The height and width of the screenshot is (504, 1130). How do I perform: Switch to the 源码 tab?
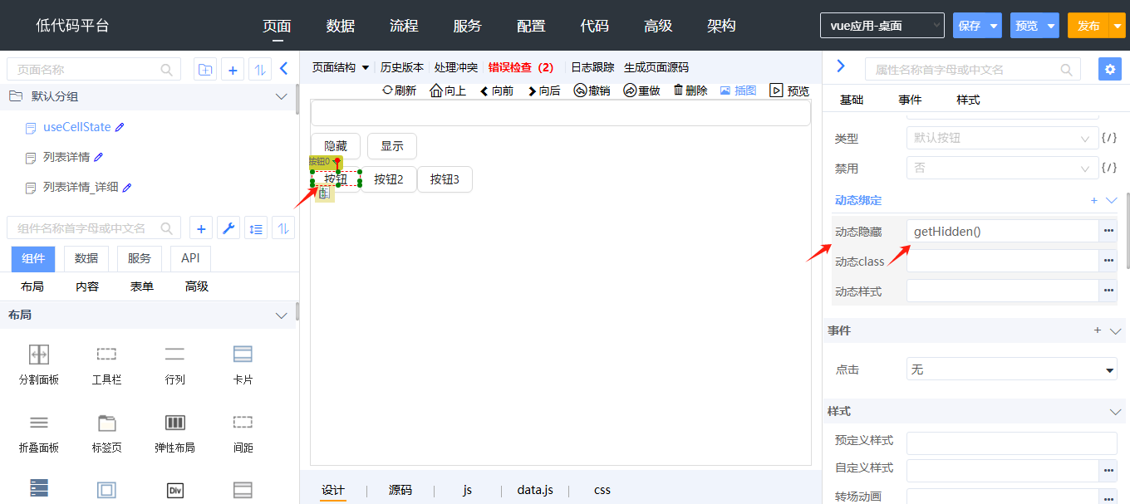[x=400, y=490]
